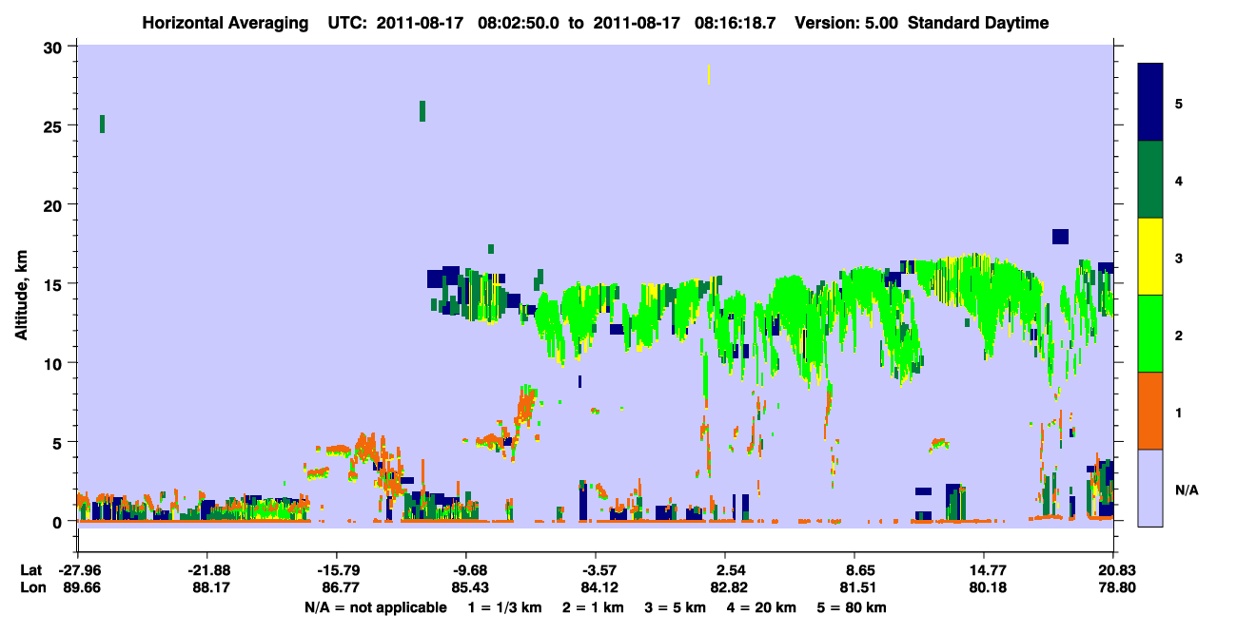Click the yellow level 3 color swatch

coord(1150,257)
